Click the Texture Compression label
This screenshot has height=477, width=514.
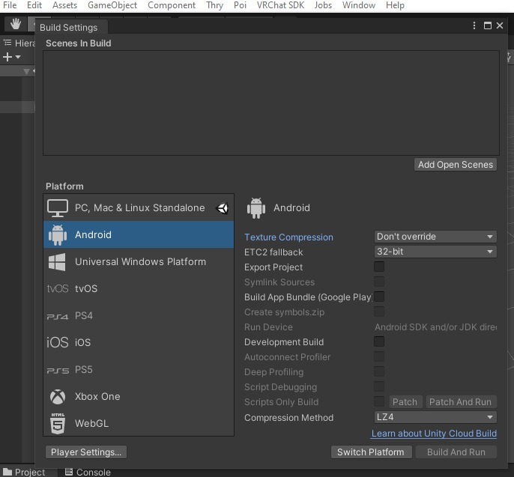pos(288,237)
